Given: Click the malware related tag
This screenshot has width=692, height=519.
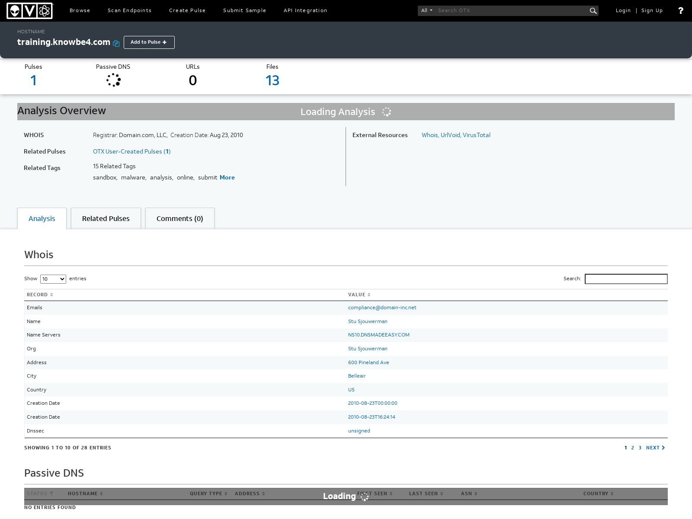Looking at the screenshot, I should 133,178.
